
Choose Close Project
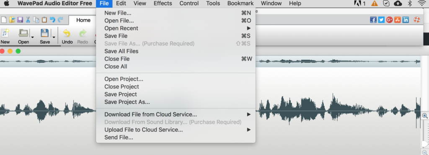pyautogui.click(x=176, y=87)
